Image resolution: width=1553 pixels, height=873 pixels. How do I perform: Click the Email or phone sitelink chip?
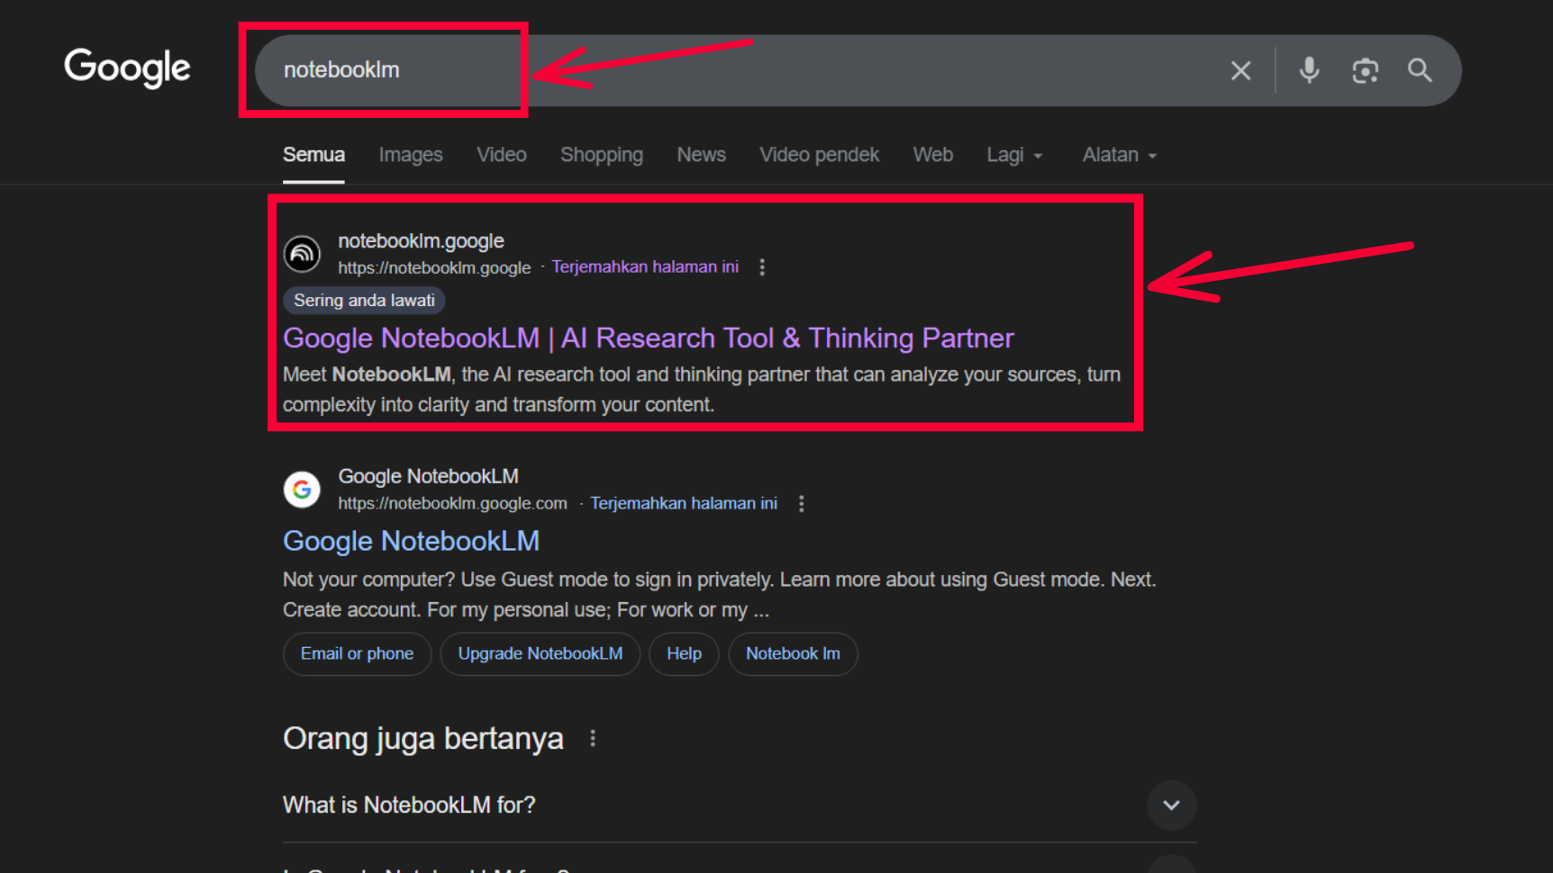(357, 653)
